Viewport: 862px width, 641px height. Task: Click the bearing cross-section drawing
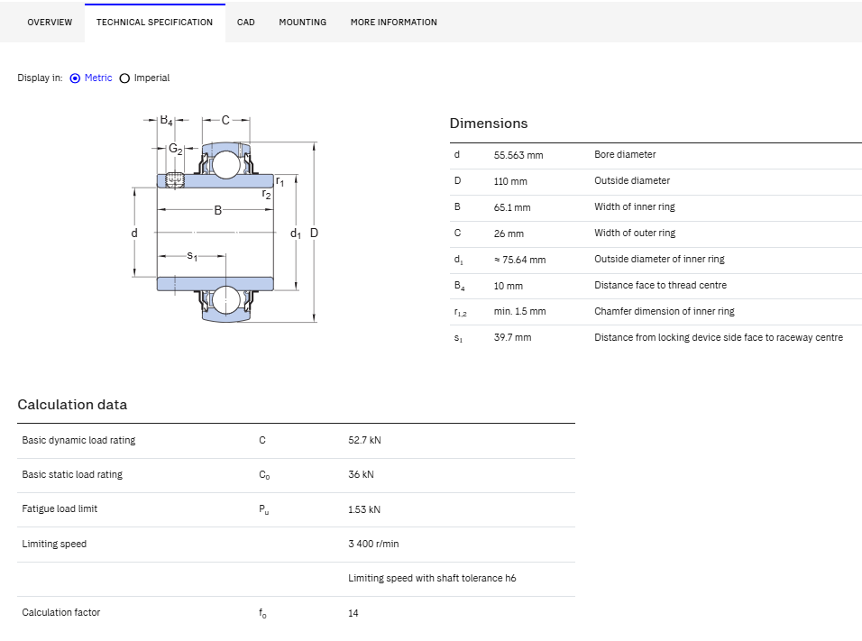pos(225,219)
